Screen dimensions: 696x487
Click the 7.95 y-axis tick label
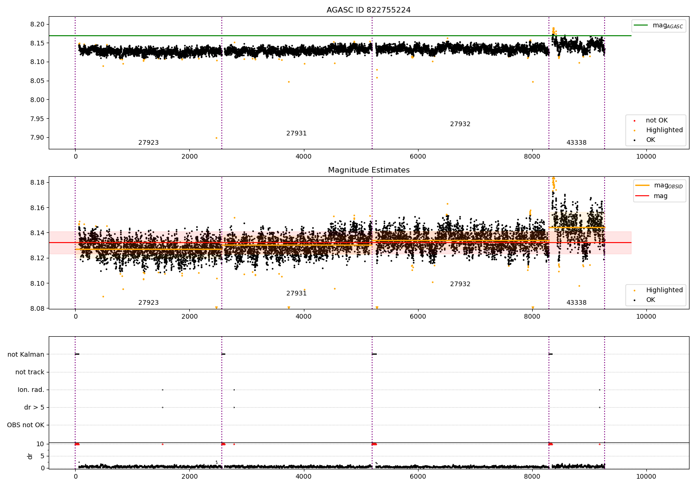click(38, 119)
